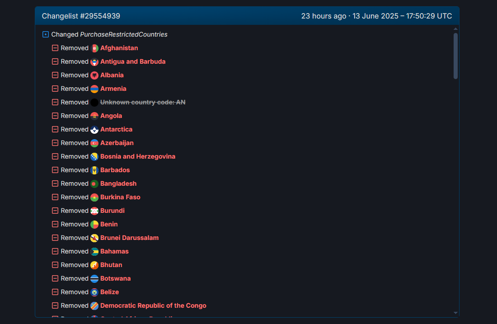Select the Belize entry text
The image size is (497, 324).
tap(110, 292)
